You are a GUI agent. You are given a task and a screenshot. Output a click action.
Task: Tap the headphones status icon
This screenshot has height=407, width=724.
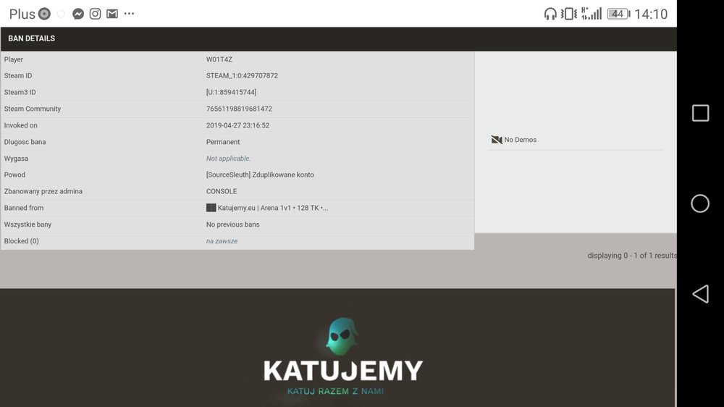pyautogui.click(x=550, y=14)
